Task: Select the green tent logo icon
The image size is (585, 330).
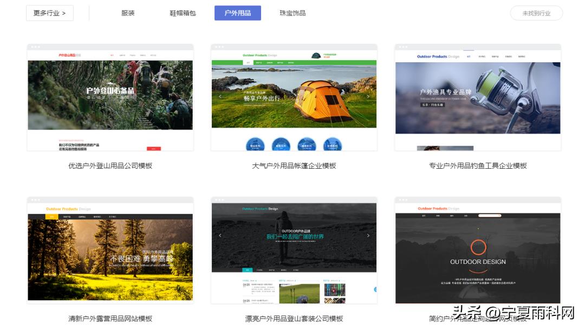Action: click(316, 55)
